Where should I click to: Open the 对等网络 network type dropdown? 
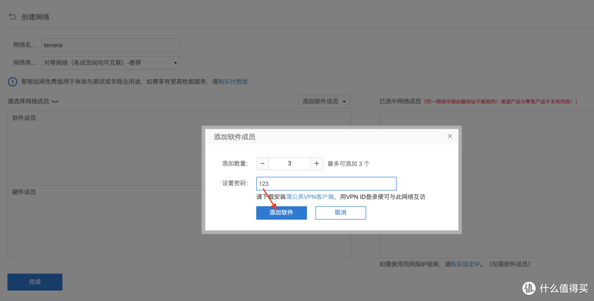[x=110, y=63]
